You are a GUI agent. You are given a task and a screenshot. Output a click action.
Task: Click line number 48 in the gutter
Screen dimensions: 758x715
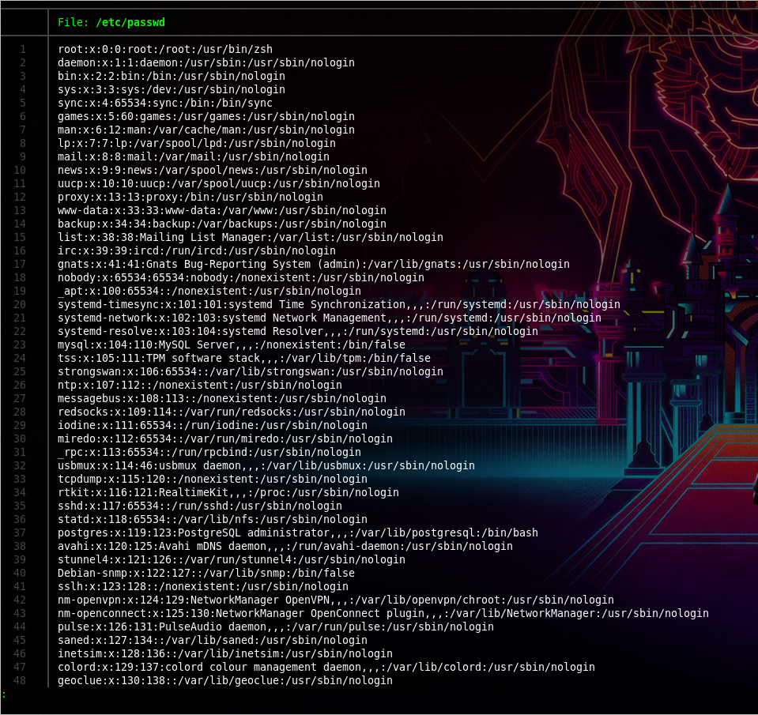coord(20,680)
